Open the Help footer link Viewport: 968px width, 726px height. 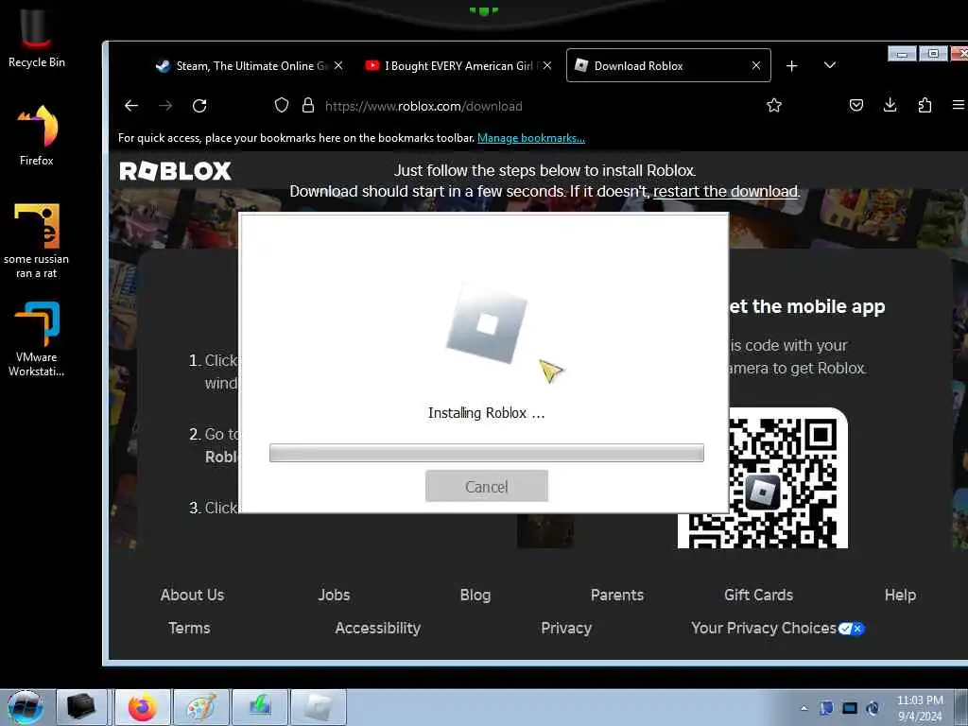pos(900,596)
